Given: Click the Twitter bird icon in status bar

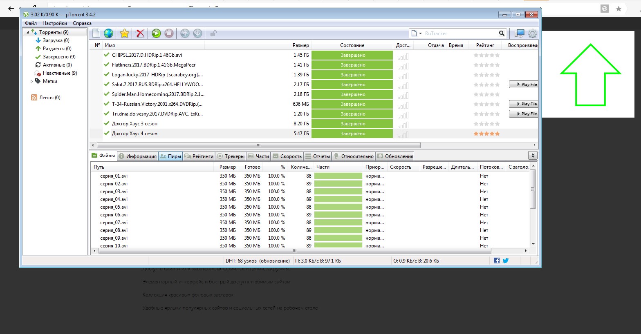Looking at the screenshot, I should tap(506, 261).
